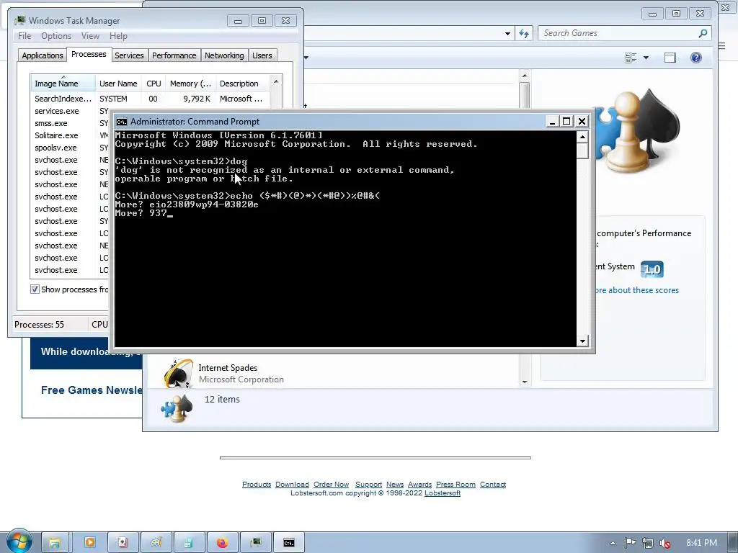Switch to the Users tab
This screenshot has width=738, height=553.
coord(262,55)
